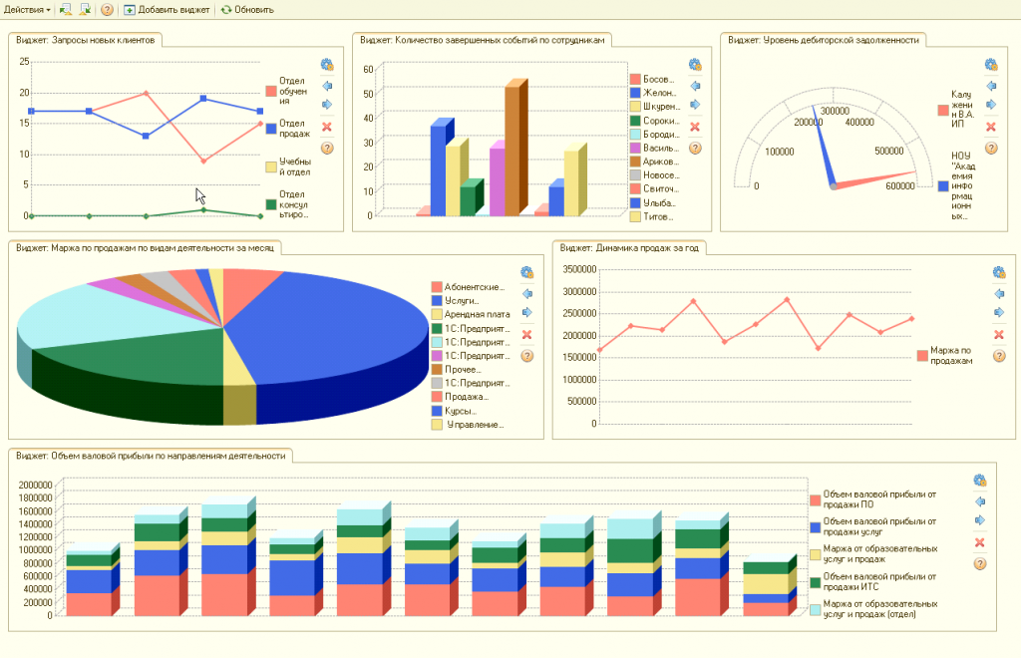This screenshot has width=1021, height=658.
Task: Select the Объем валовой прибыли widget tab header
Action: click(x=151, y=456)
